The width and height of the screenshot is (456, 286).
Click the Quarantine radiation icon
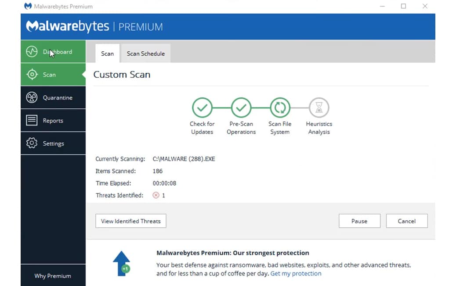(32, 97)
